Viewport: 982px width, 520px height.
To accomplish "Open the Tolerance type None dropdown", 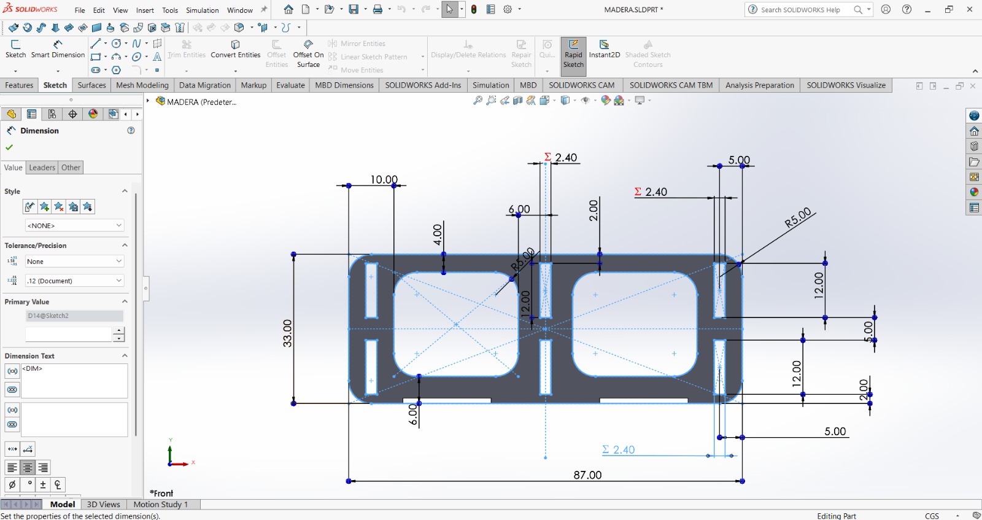I will pos(74,261).
